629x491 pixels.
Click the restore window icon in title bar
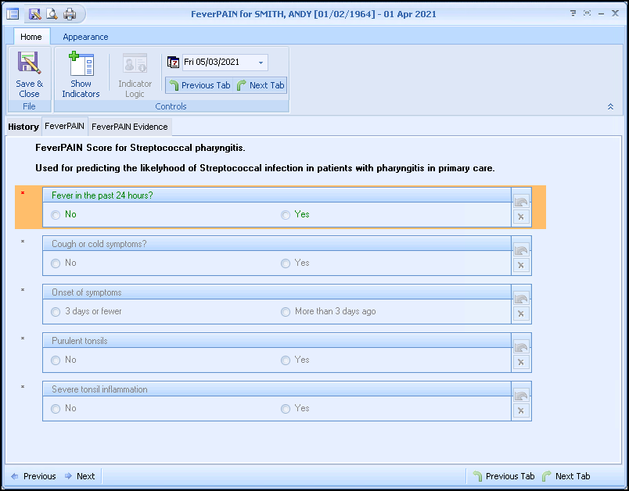(x=587, y=13)
